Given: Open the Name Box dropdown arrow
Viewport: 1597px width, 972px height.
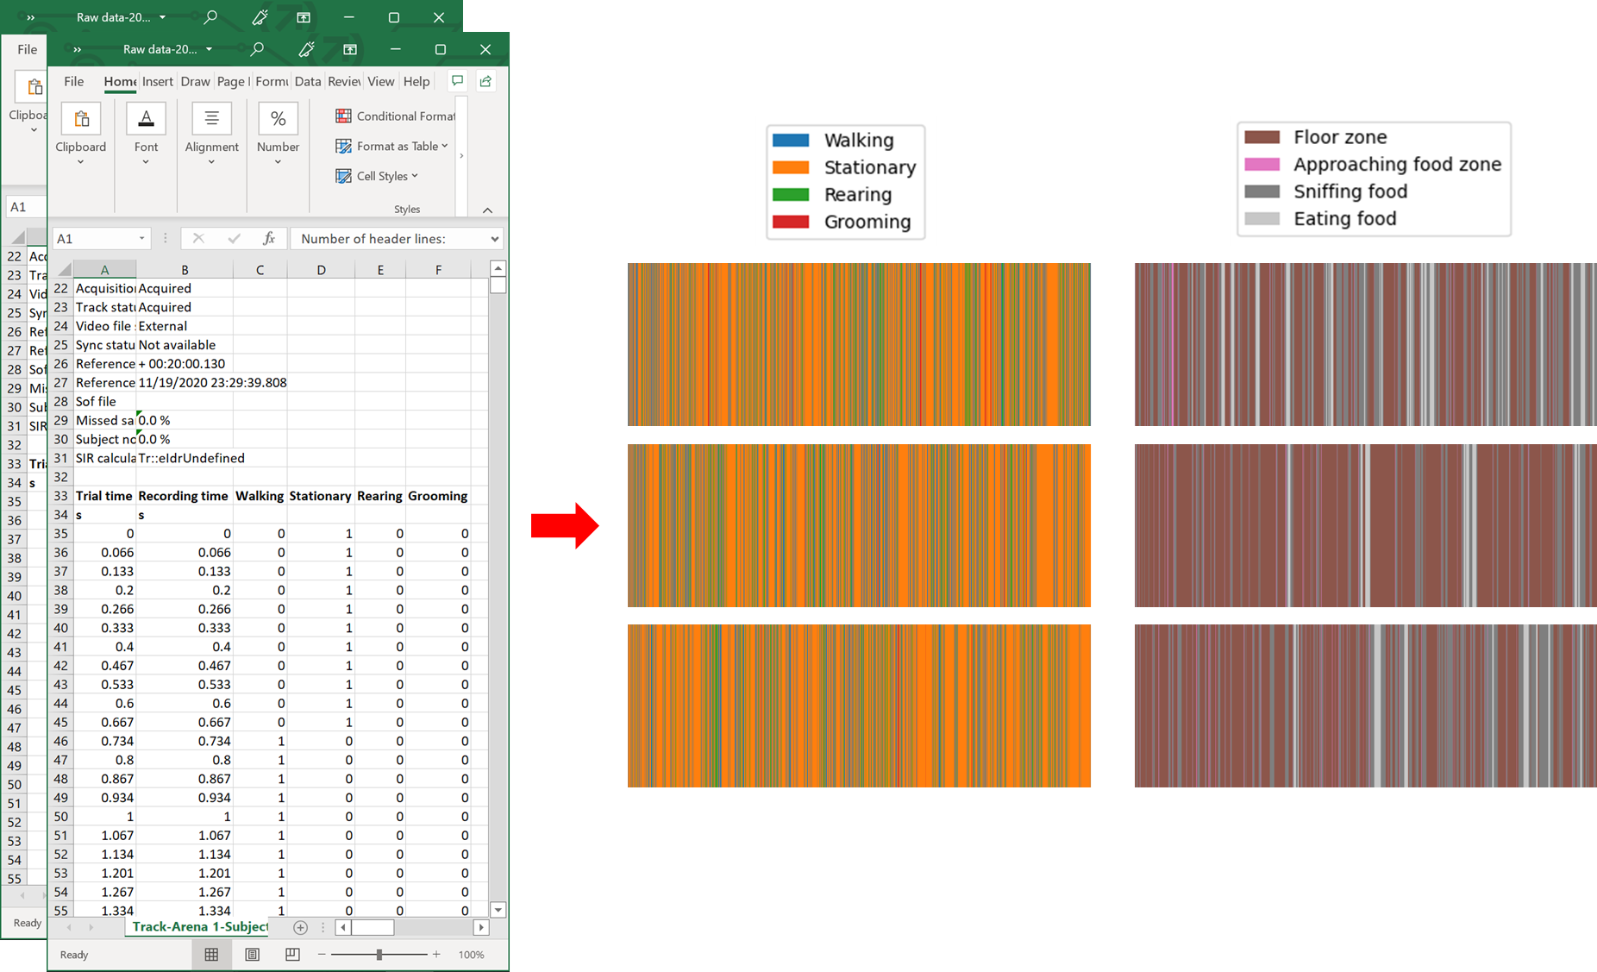Looking at the screenshot, I should (142, 238).
